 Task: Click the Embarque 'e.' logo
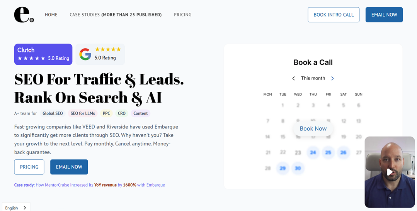pyautogui.click(x=24, y=15)
